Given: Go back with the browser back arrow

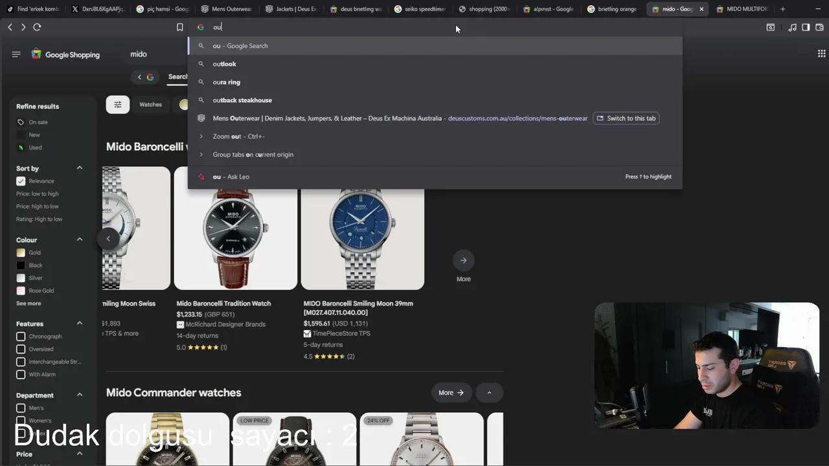Looking at the screenshot, I should pyautogui.click(x=10, y=27).
